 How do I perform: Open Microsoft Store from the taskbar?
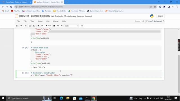[74, 98]
